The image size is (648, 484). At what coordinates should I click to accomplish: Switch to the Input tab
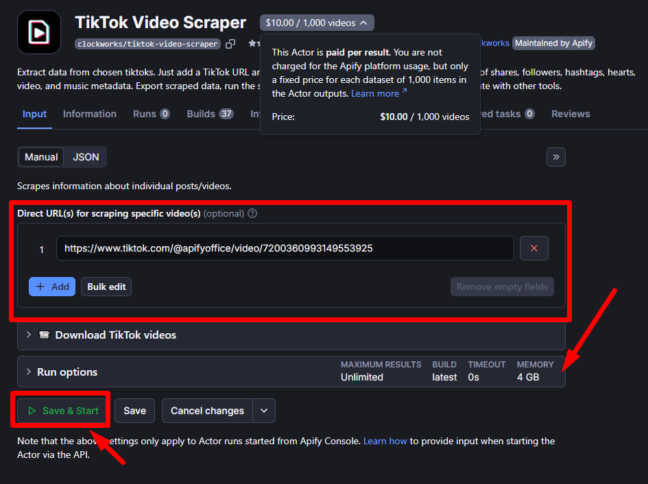(x=34, y=114)
